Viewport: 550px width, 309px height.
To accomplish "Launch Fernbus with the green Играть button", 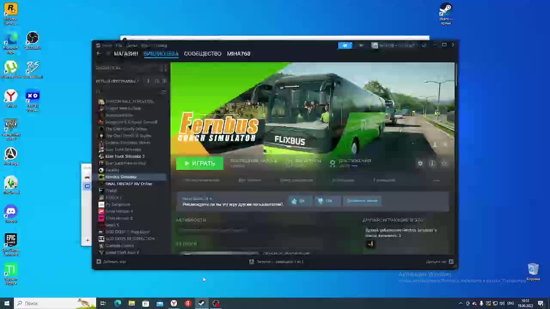I will (x=199, y=164).
